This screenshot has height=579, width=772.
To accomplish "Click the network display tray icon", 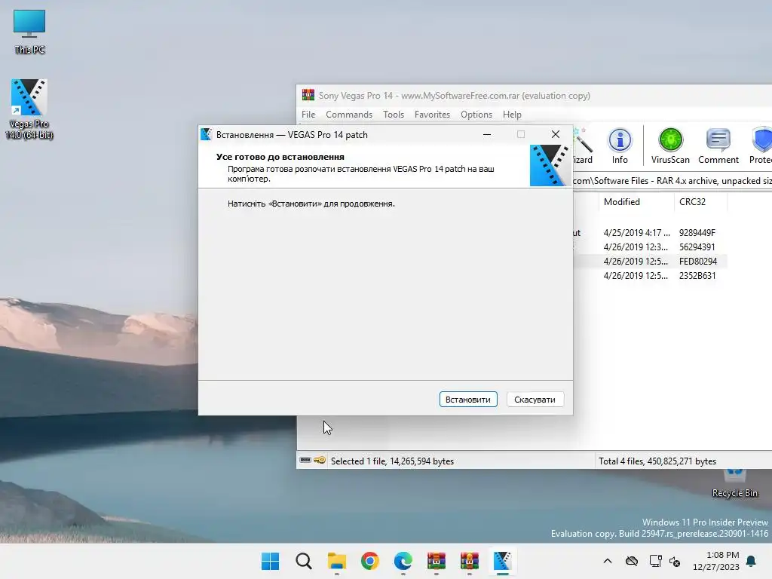I will (x=655, y=561).
